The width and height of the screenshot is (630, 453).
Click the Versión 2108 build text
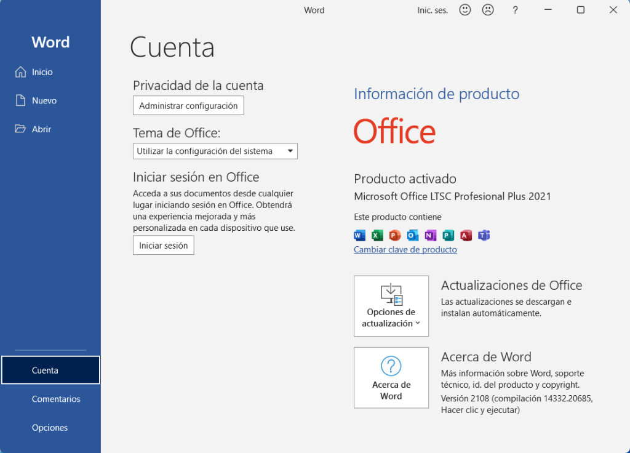click(517, 404)
